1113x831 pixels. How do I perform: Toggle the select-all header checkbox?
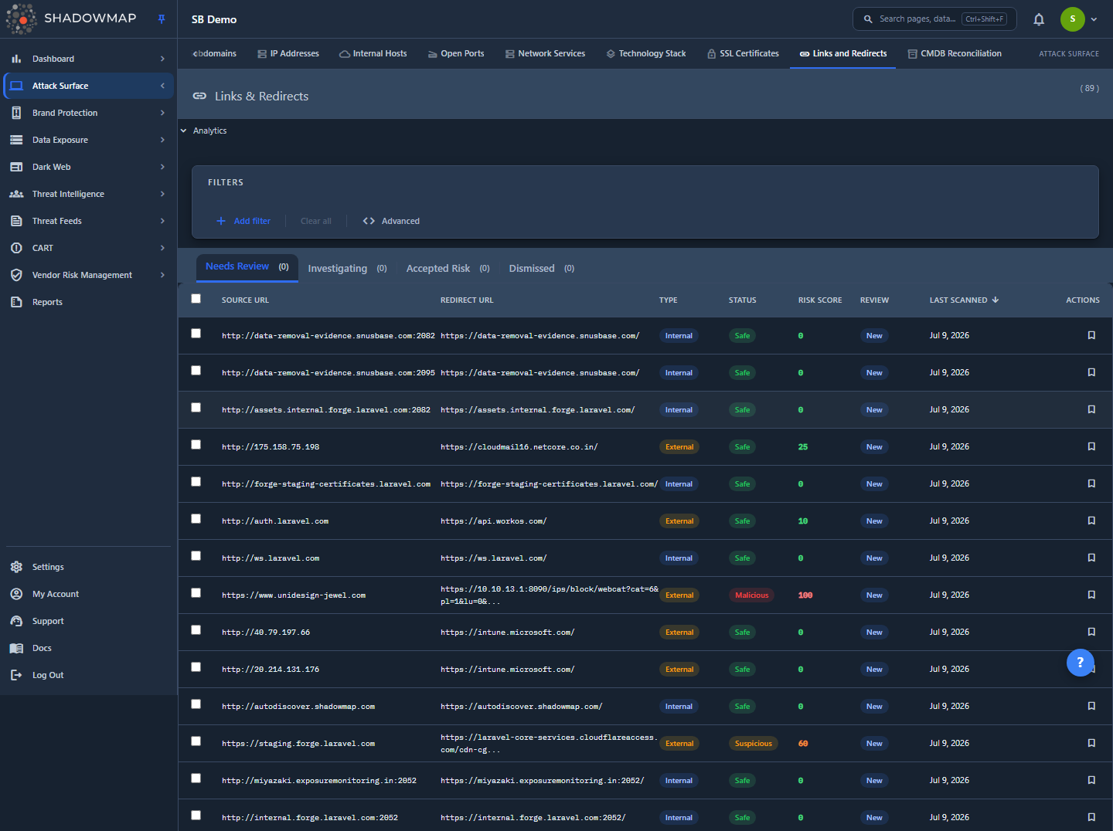pos(196,299)
